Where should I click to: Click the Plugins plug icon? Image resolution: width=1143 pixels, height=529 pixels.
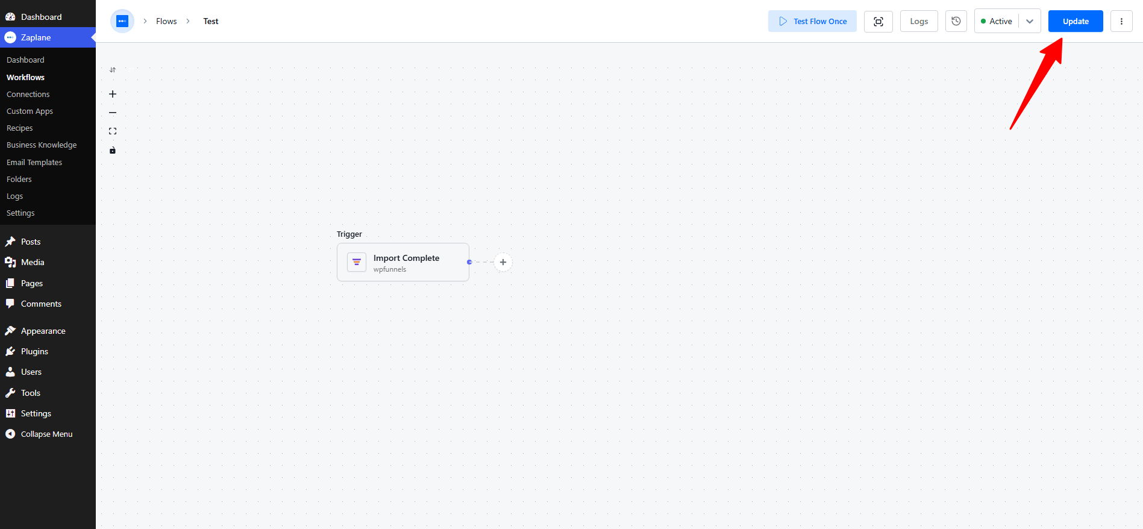[x=10, y=351]
